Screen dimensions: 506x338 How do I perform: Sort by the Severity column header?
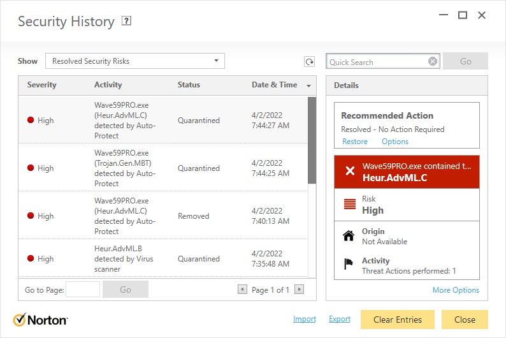pos(41,85)
